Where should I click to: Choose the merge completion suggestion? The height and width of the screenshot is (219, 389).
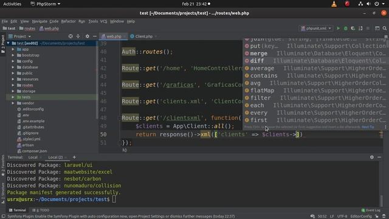pos(315,54)
